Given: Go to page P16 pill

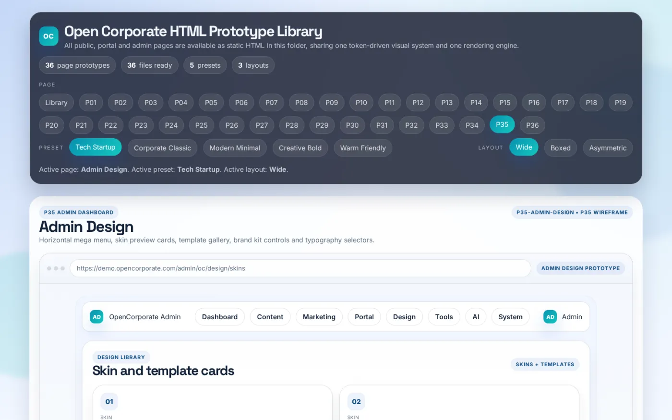Looking at the screenshot, I should click(x=534, y=103).
